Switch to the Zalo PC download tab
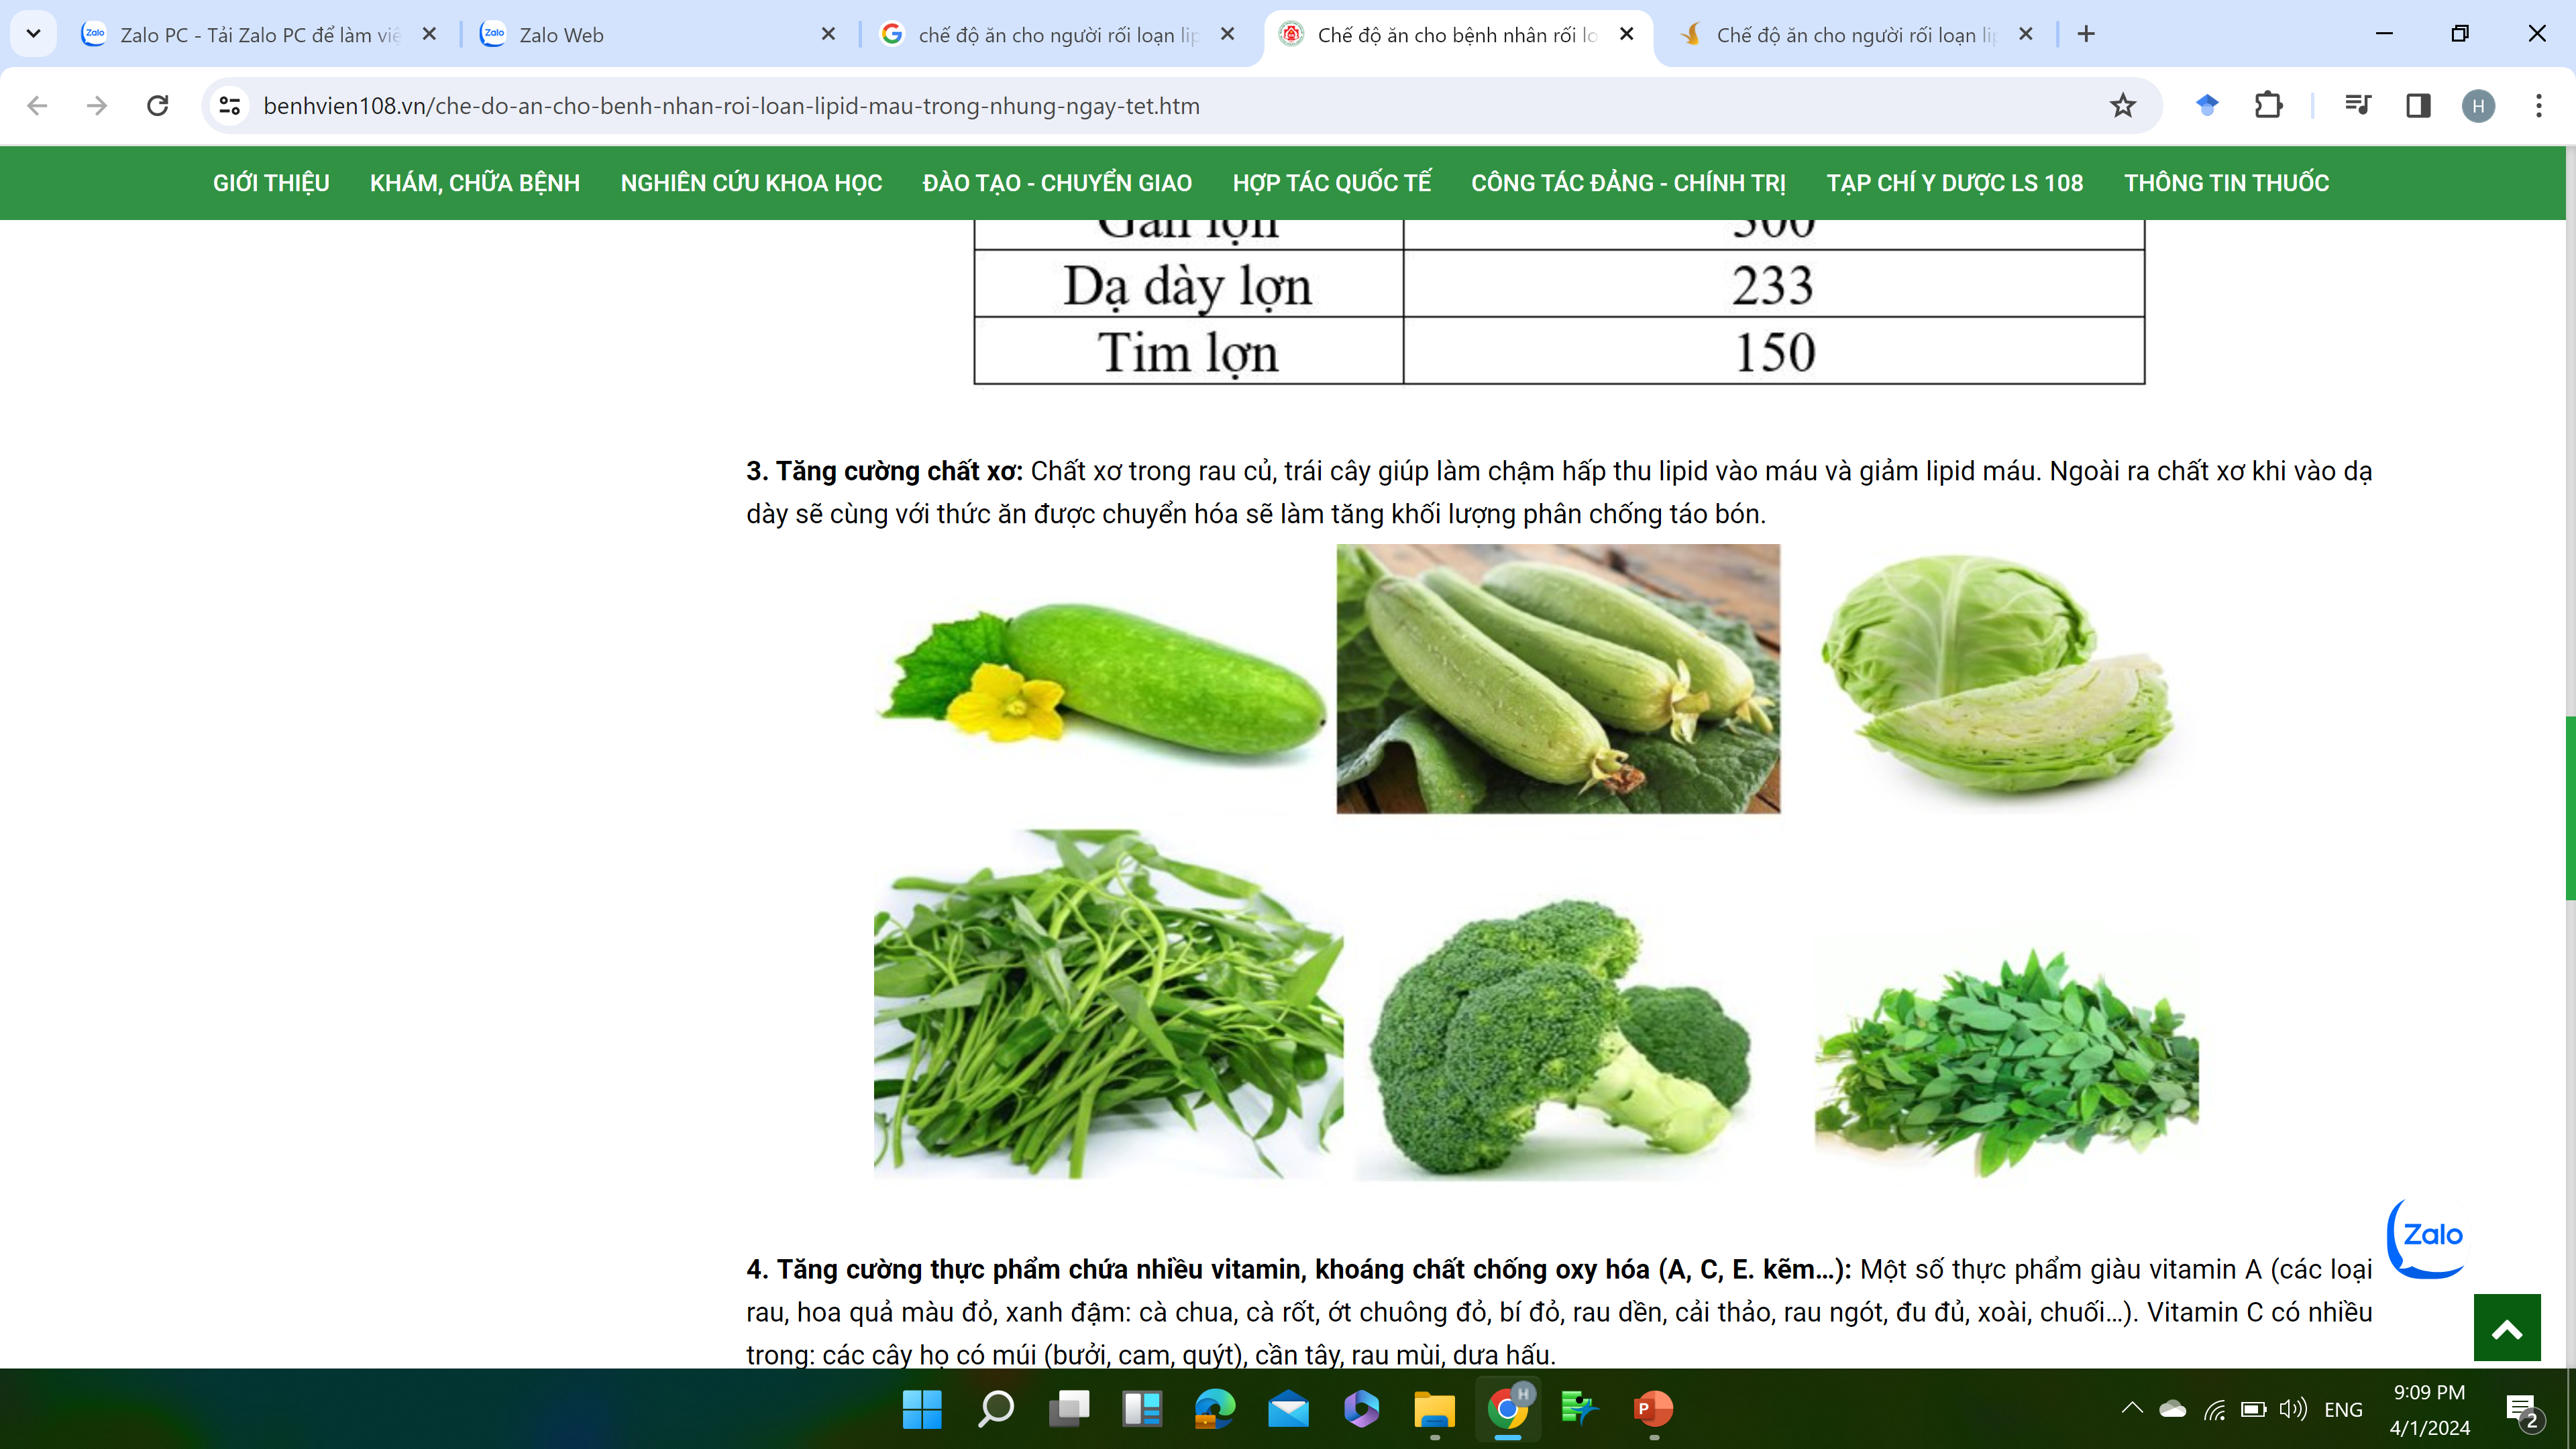 coord(260,34)
